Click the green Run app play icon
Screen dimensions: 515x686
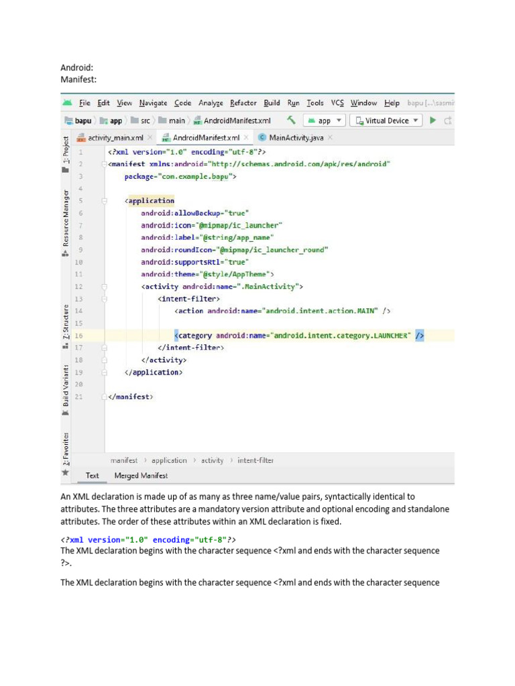[x=433, y=121]
